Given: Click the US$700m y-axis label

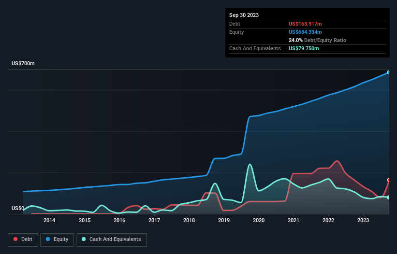Looking at the screenshot, I should [23, 64].
